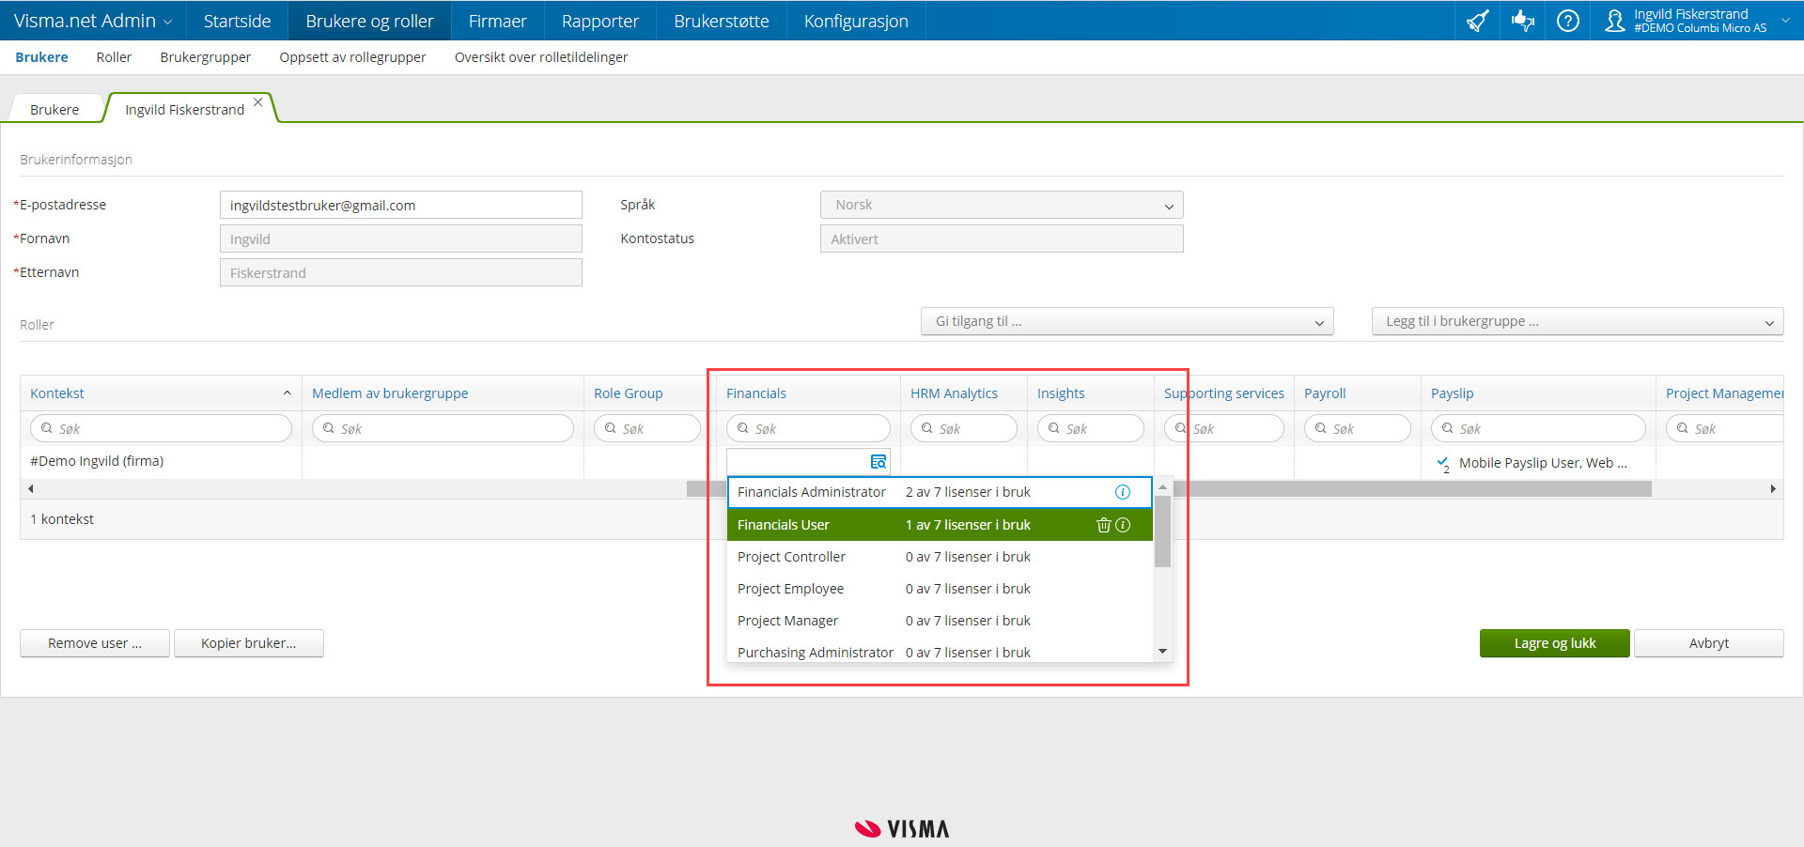Open the help question mark icon
This screenshot has width=1804, height=847.
click(x=1568, y=21)
